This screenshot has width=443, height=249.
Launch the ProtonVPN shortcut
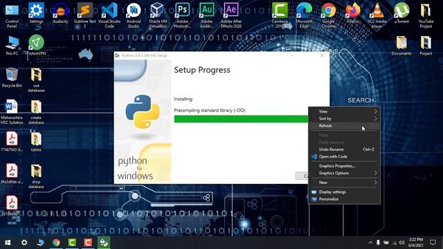pyautogui.click(x=36, y=45)
